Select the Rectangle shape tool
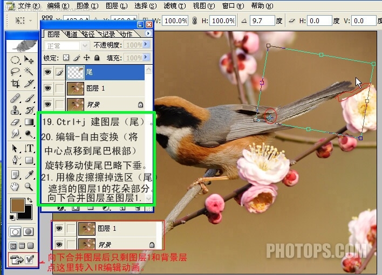Screen dimensions: 382x275 click(29, 160)
